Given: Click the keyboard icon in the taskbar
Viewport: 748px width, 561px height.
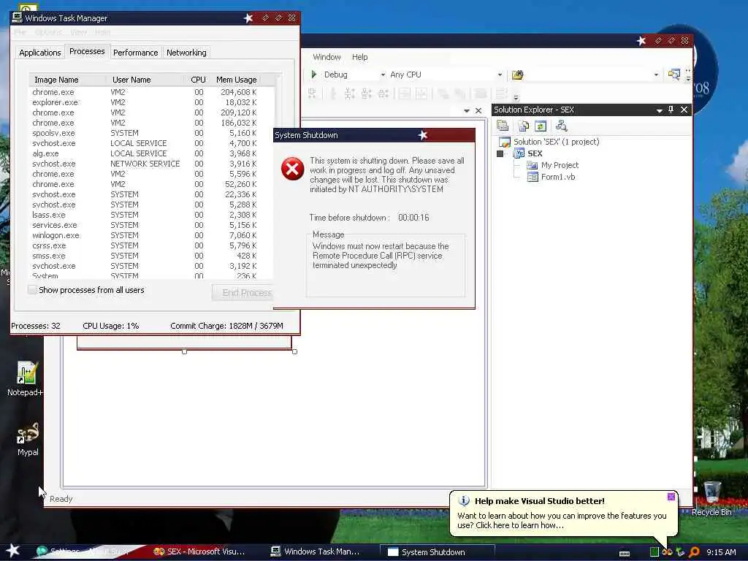Looking at the screenshot, I should pos(625,554).
